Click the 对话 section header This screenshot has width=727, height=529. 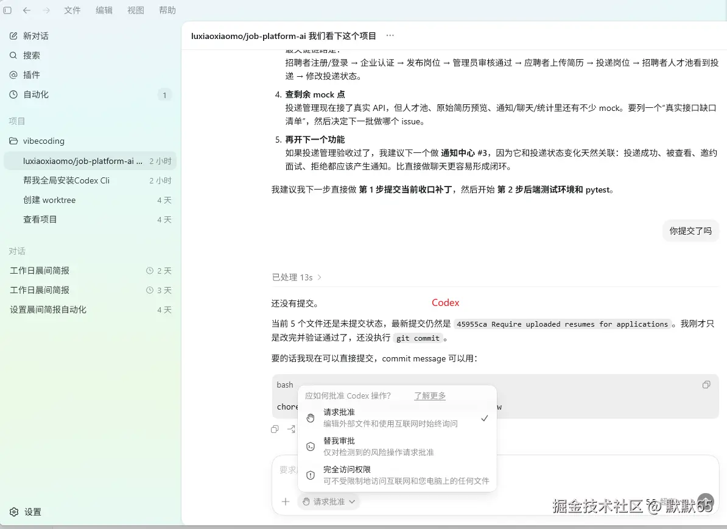16,251
